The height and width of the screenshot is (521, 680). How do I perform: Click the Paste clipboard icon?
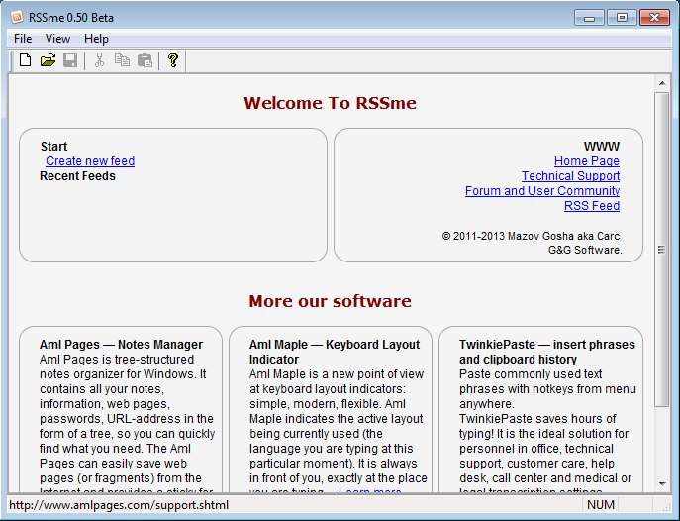(x=145, y=61)
